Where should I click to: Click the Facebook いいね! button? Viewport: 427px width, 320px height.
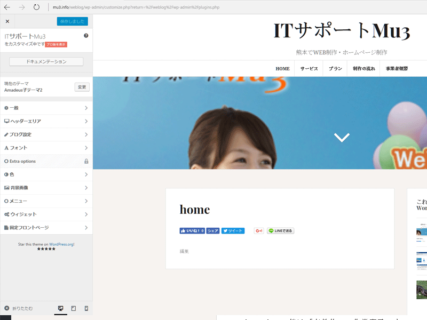pos(192,231)
